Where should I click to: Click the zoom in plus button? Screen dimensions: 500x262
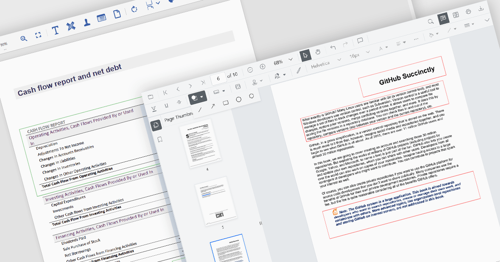262,67
